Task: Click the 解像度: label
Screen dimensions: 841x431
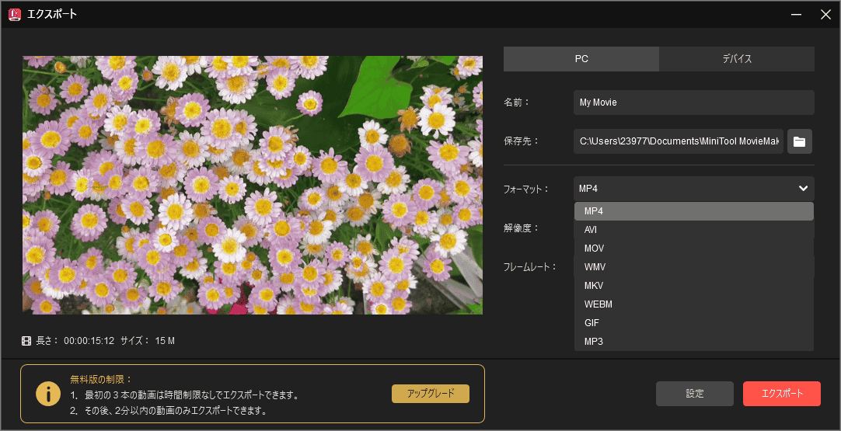Action: coord(521,228)
